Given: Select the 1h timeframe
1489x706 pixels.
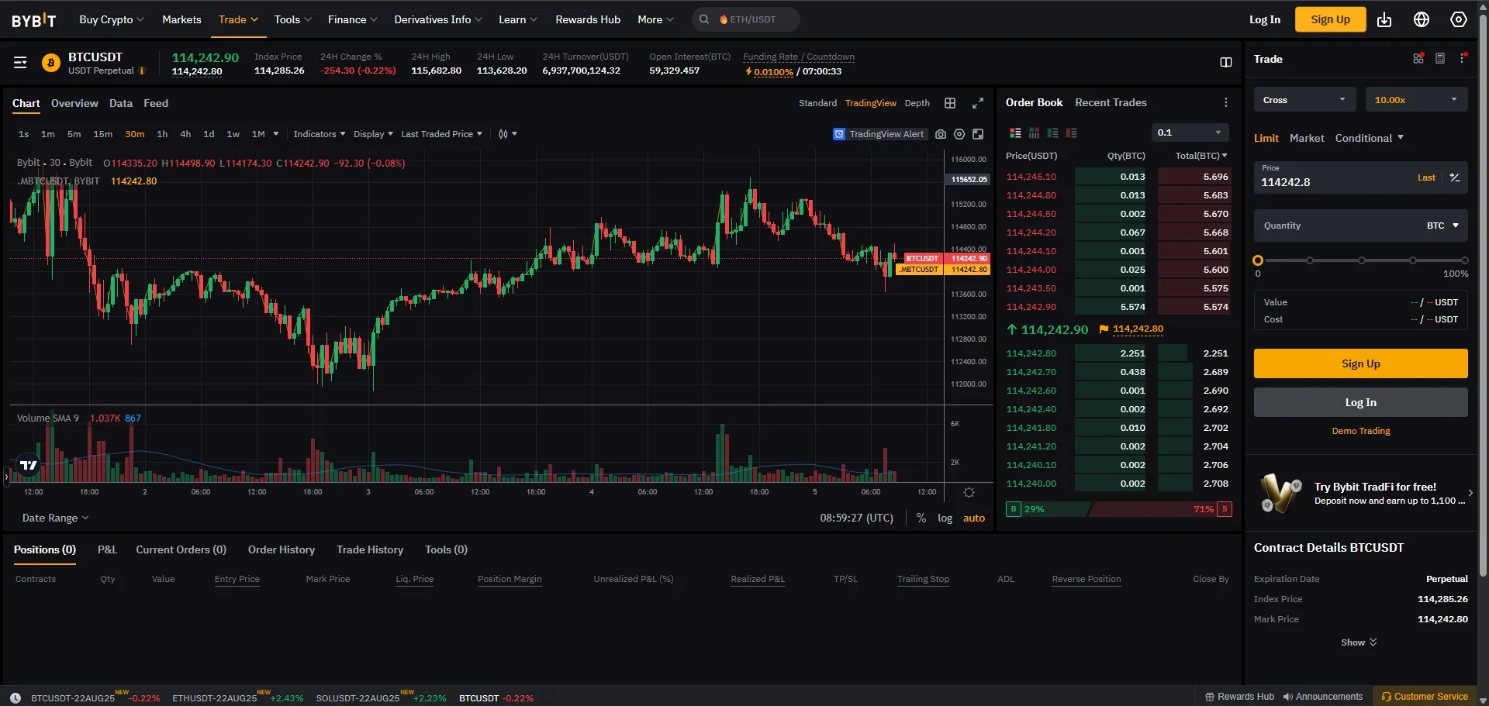Looking at the screenshot, I should pos(162,134).
